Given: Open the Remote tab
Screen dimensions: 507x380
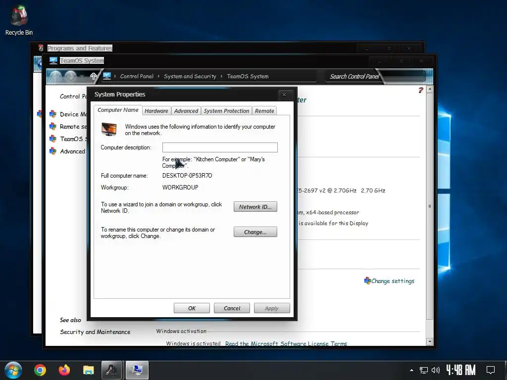Looking at the screenshot, I should (x=264, y=111).
